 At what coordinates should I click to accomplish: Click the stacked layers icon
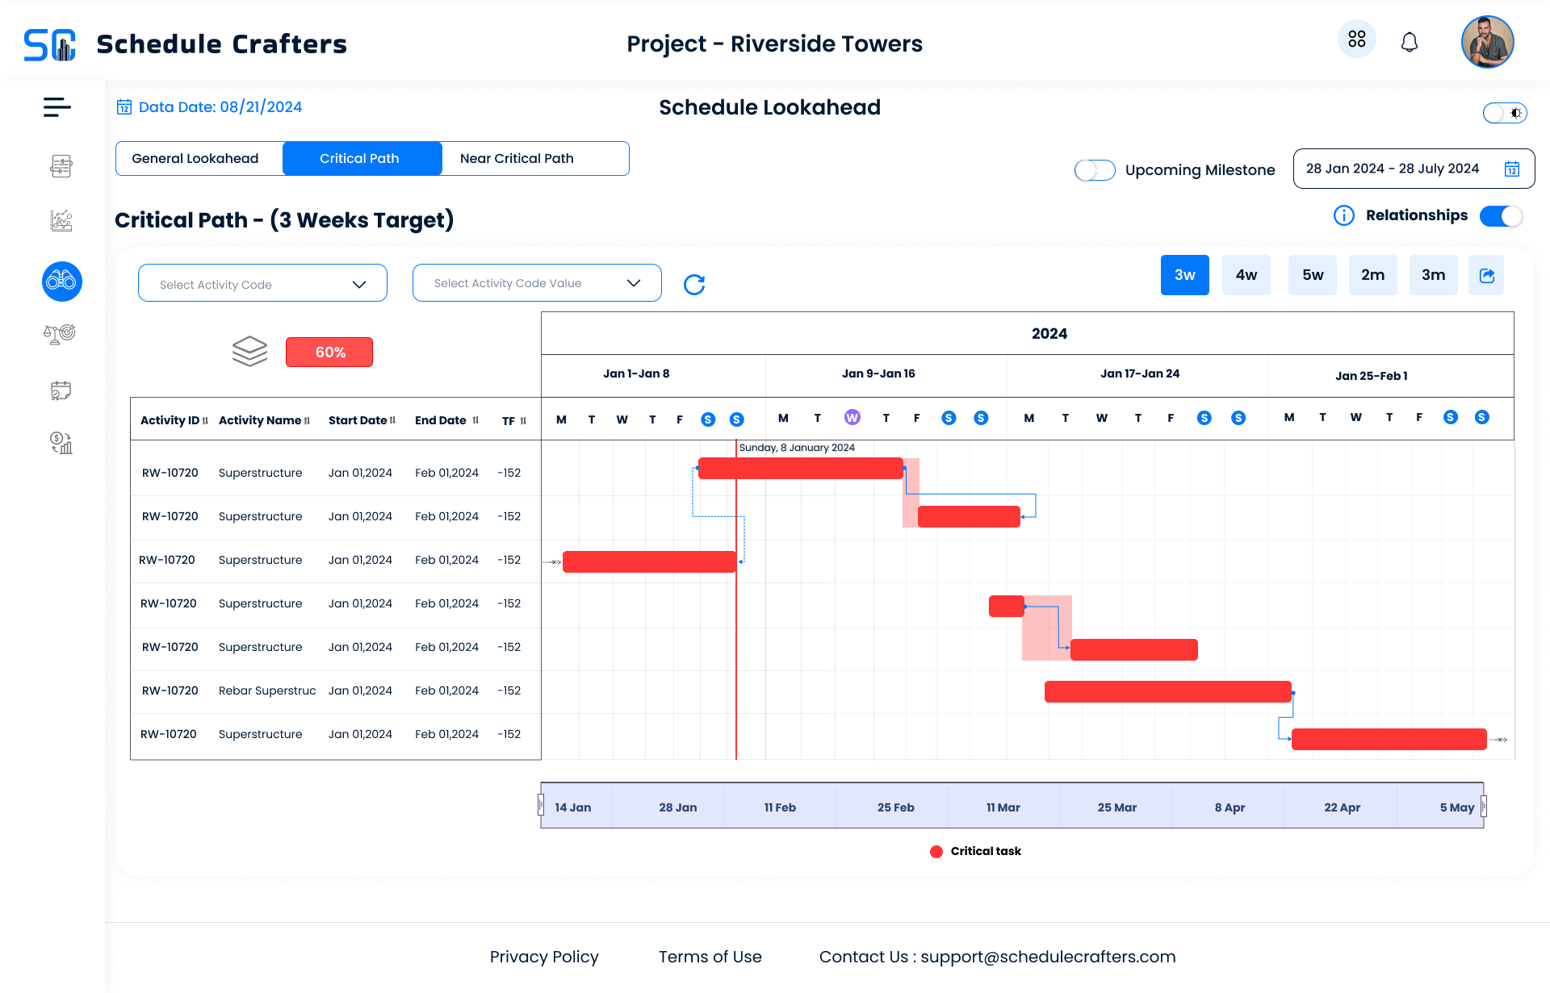click(249, 352)
